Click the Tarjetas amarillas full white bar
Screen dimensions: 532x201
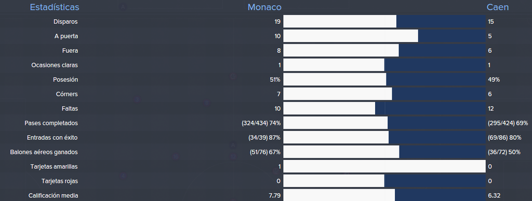(384, 166)
